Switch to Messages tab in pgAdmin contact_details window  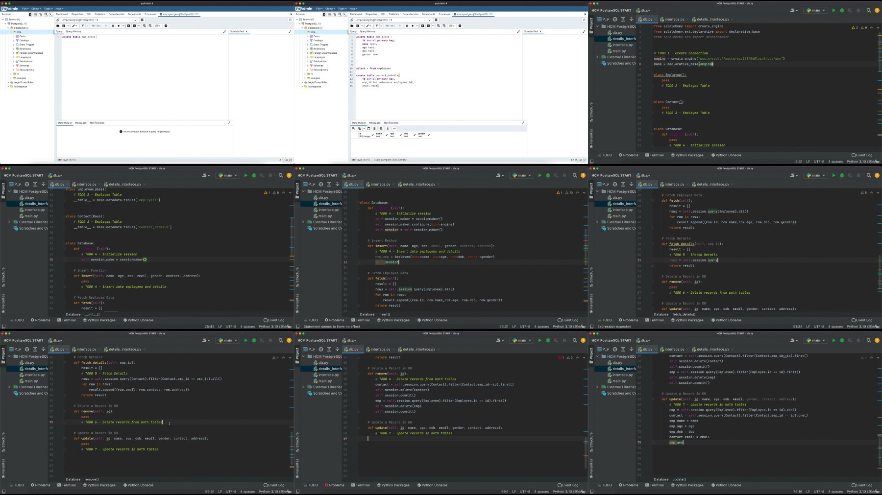pos(375,123)
